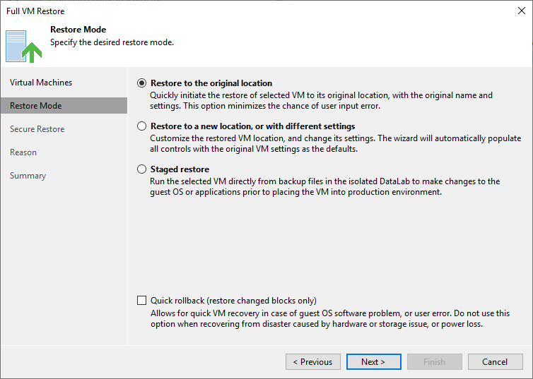
Task: Click the Staged restore label text
Action: click(180, 169)
